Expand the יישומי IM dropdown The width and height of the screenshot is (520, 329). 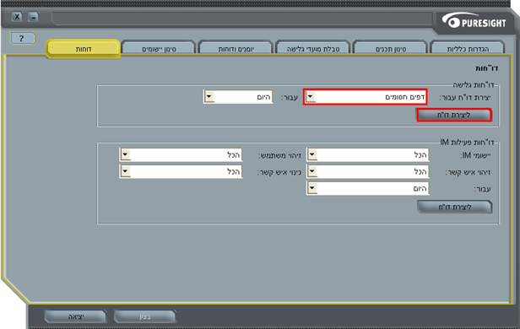[368, 154]
